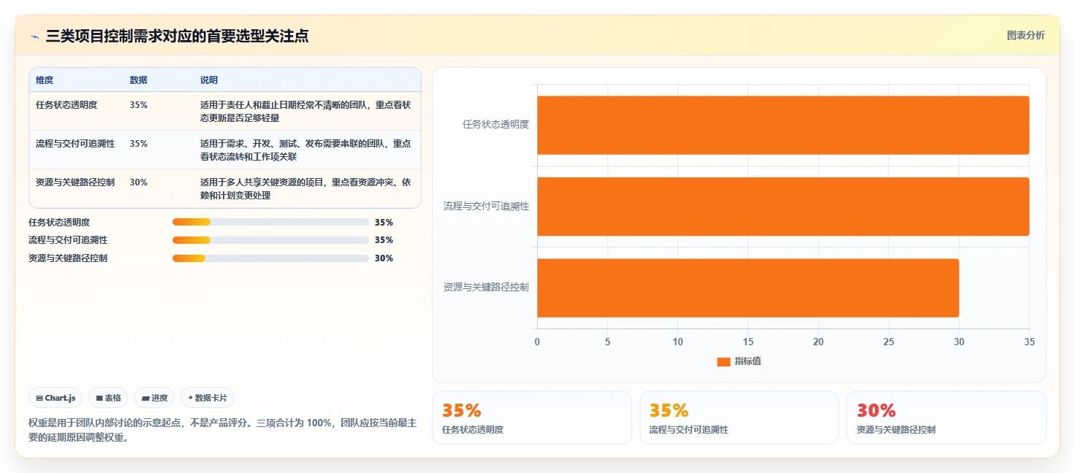Click progress bar for 任务状态透明度

(x=270, y=222)
